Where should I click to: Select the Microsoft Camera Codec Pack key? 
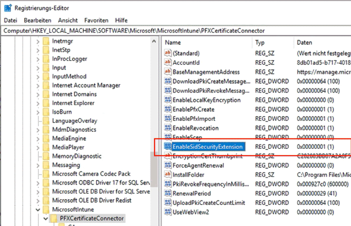tap(91, 173)
